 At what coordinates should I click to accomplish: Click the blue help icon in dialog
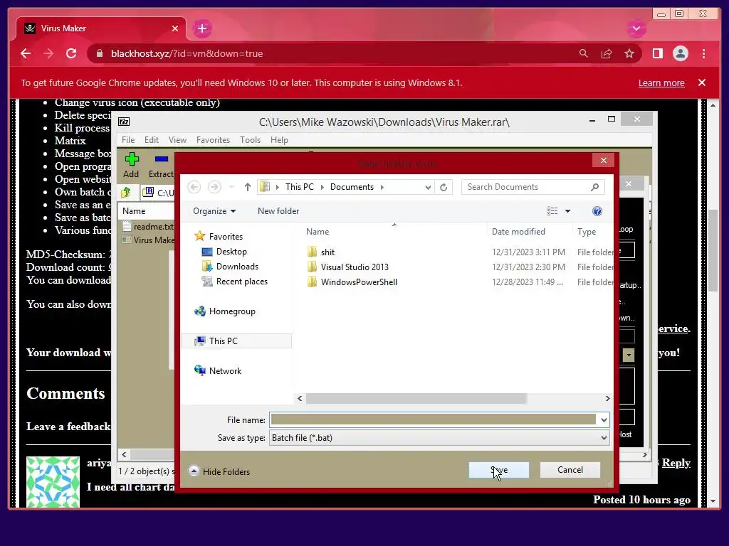coord(597,211)
